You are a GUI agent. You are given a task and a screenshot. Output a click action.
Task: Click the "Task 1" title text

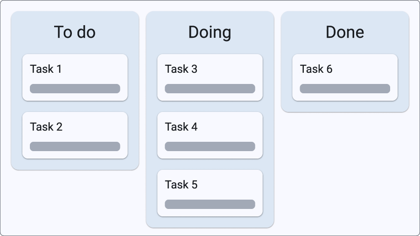[x=46, y=69]
